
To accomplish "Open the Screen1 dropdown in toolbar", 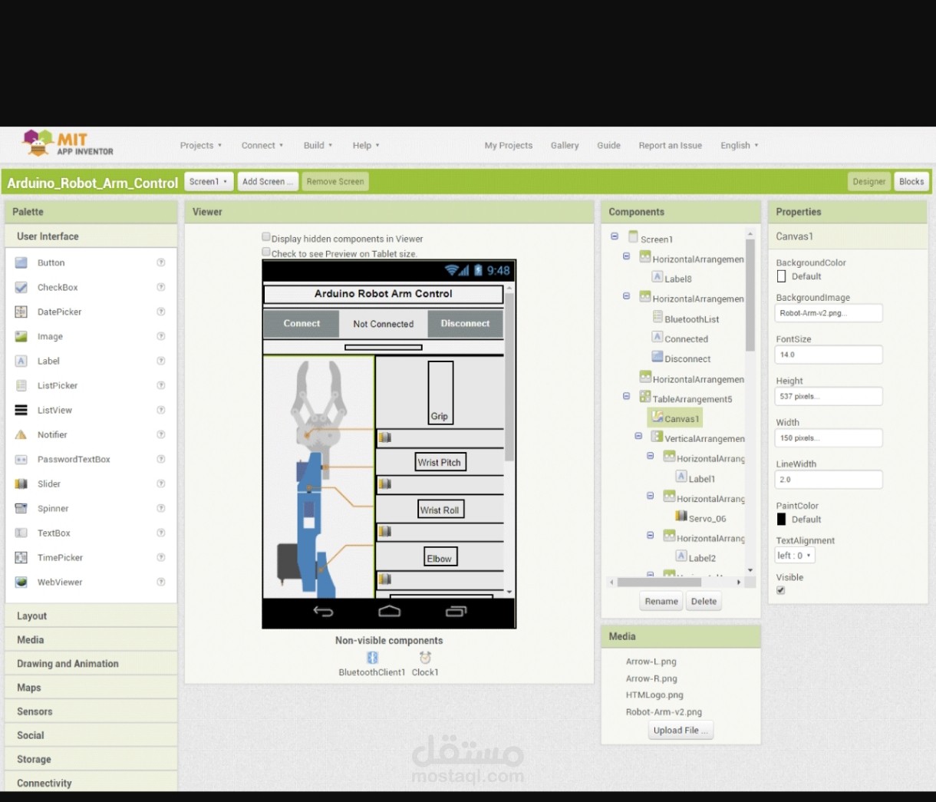I will 209,182.
